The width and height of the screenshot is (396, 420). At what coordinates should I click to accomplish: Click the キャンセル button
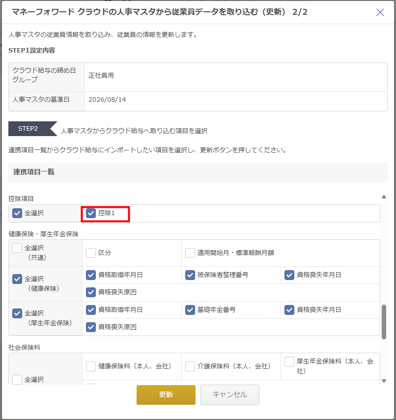pos(229,394)
